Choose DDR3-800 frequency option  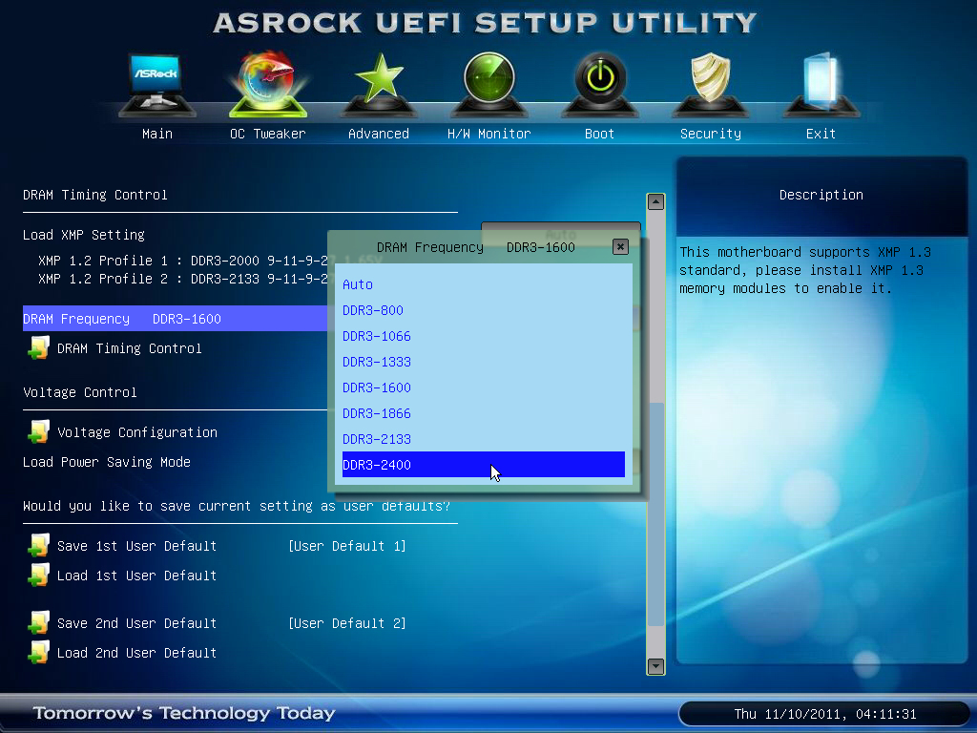pyautogui.click(x=484, y=310)
